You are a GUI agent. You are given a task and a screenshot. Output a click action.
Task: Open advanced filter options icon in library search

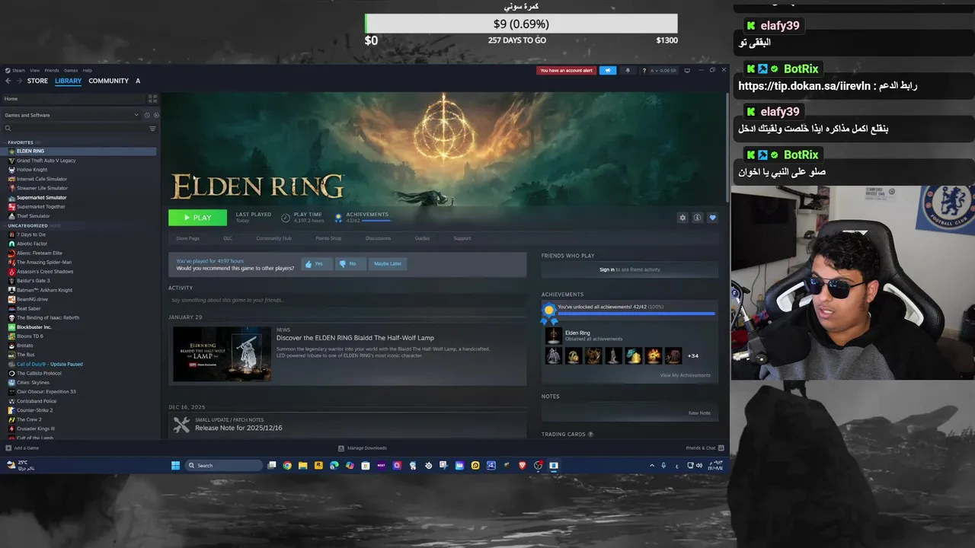(x=152, y=129)
